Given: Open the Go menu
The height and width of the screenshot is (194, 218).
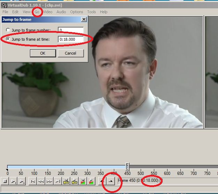Looking at the screenshot, I should point(37,12).
